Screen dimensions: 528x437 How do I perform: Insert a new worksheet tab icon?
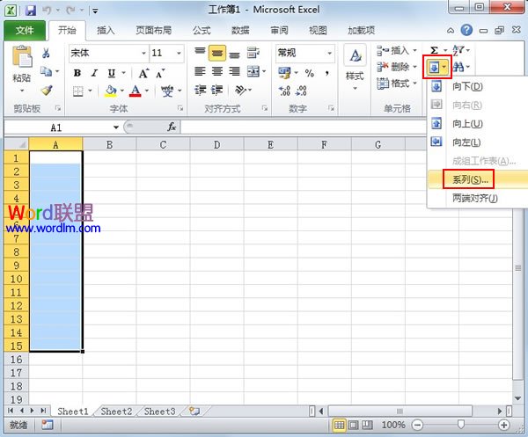point(194,411)
